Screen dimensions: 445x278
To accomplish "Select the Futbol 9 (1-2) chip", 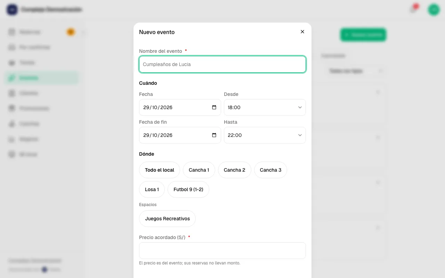I will 188,189.
